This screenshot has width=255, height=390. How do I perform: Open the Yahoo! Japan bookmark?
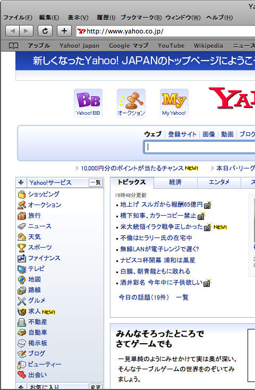click(79, 46)
